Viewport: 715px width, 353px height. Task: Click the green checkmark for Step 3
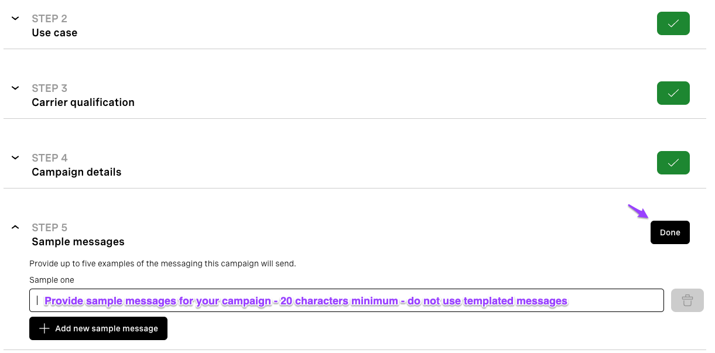click(673, 93)
